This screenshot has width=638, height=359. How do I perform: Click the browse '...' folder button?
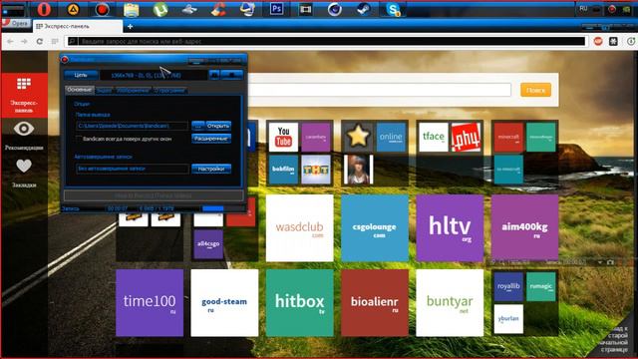pos(198,126)
